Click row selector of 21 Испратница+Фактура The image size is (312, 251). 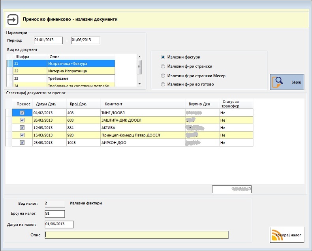[x=10, y=64]
